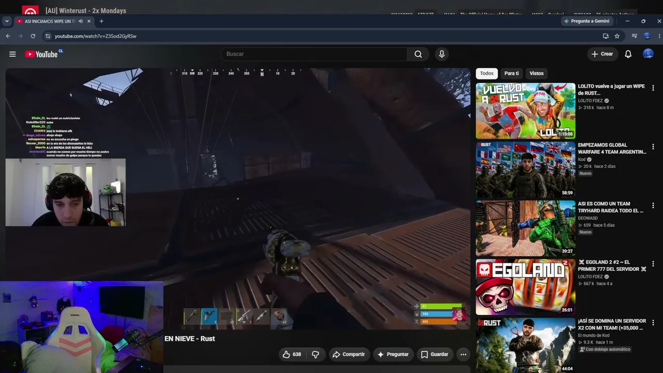Open the VUELVO A RUST video thumbnail

point(525,111)
